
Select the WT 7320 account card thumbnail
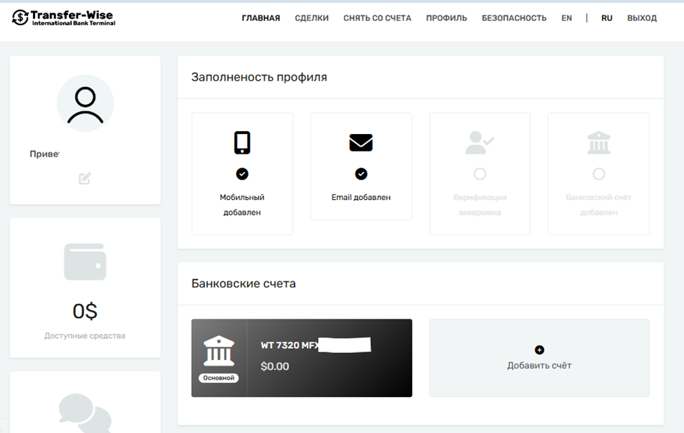pyautogui.click(x=302, y=358)
